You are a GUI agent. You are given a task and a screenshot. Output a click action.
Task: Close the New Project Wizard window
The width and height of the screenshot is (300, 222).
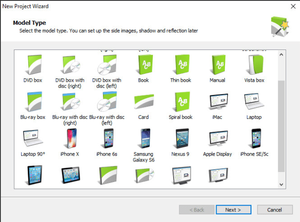tap(293, 6)
